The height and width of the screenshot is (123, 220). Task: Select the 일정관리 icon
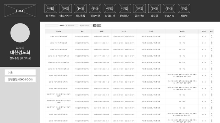139,8
